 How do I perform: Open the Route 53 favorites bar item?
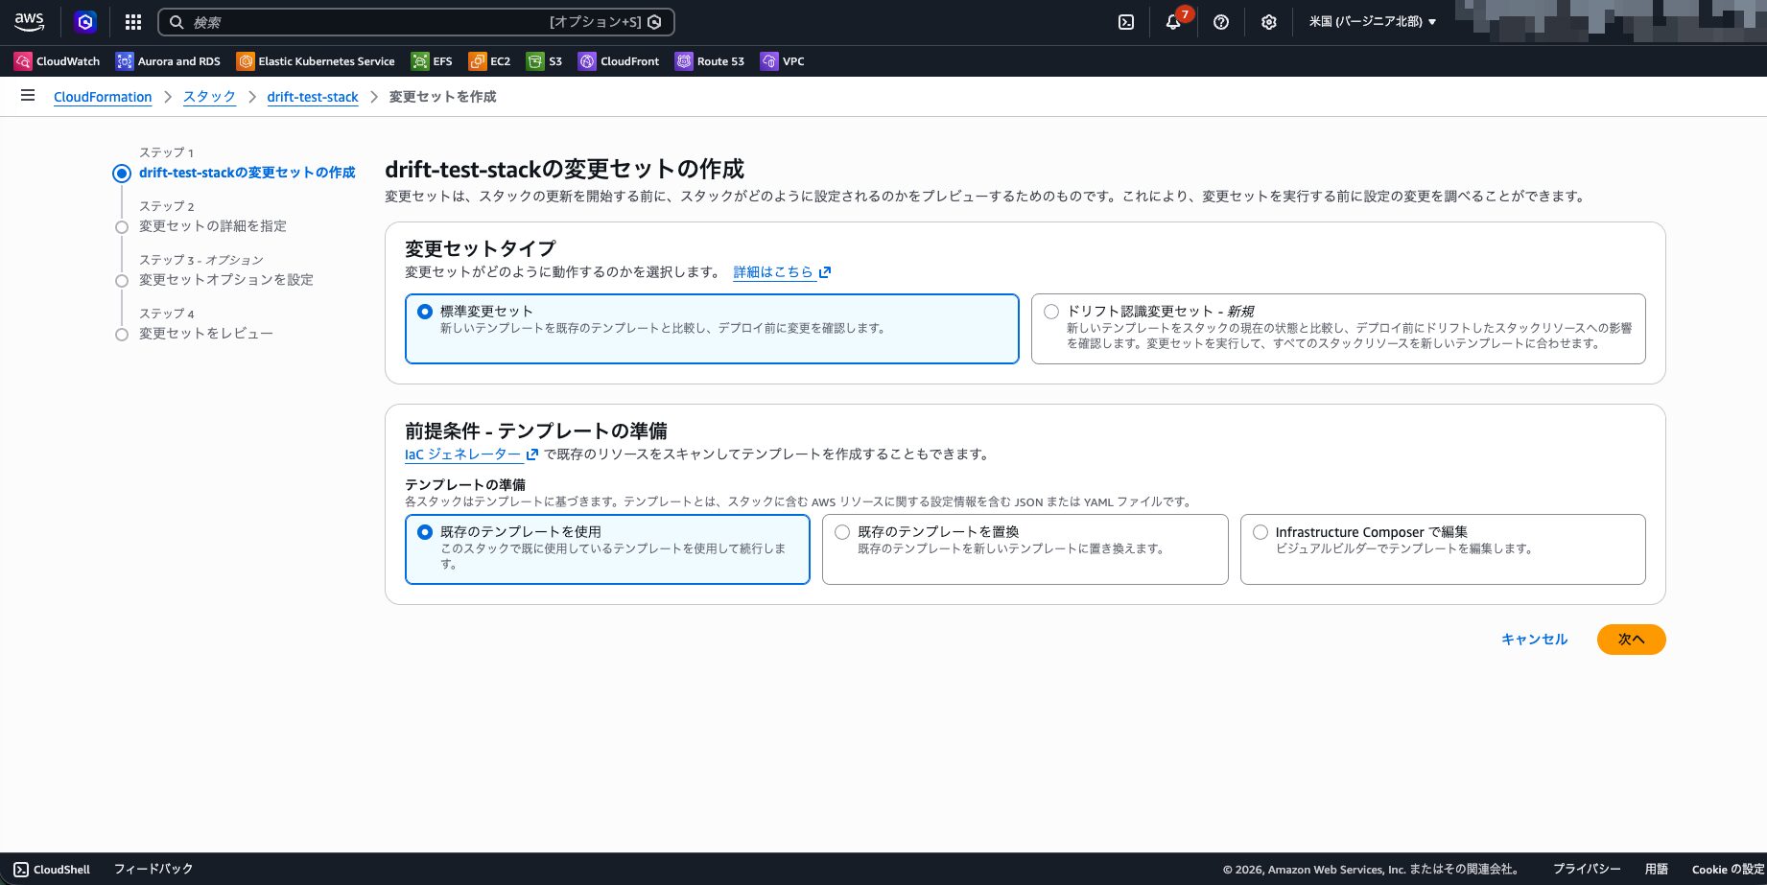[710, 61]
